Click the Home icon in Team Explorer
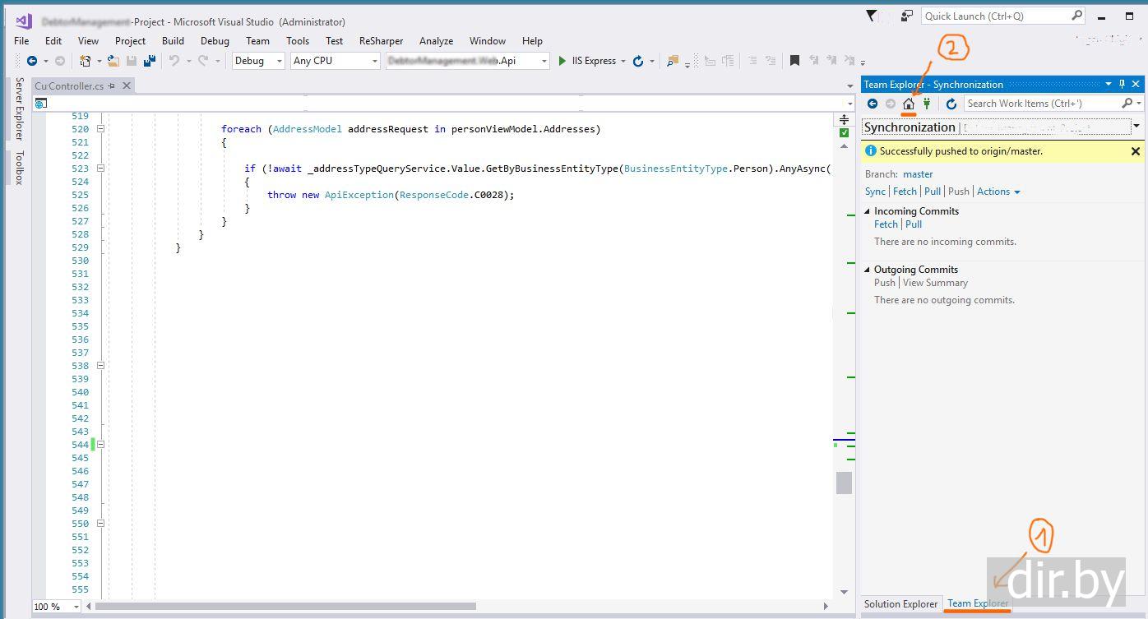The image size is (1148, 619). click(x=909, y=104)
